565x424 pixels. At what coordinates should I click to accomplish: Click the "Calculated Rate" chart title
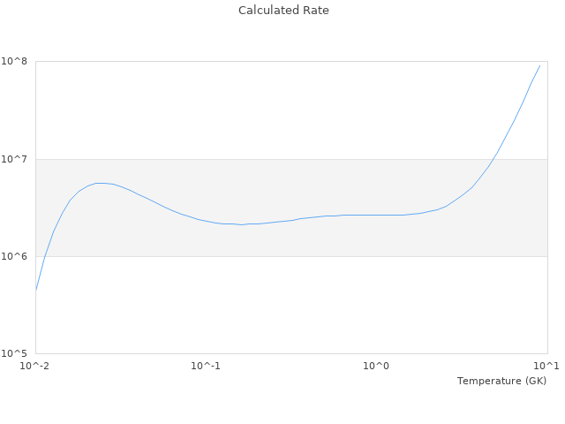click(x=282, y=11)
